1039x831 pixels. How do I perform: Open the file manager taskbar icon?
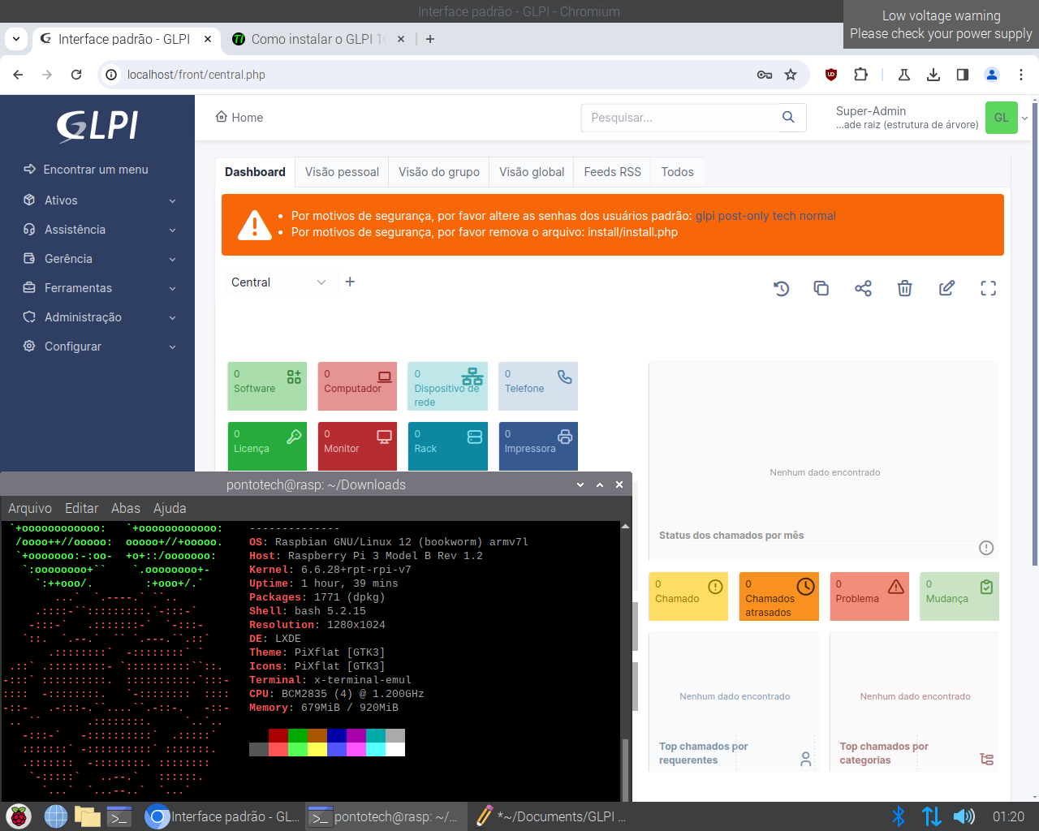[x=87, y=816]
